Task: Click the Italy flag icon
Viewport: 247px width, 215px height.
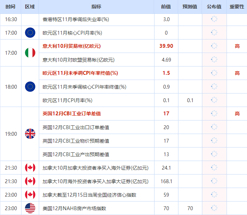Action: coord(30,53)
